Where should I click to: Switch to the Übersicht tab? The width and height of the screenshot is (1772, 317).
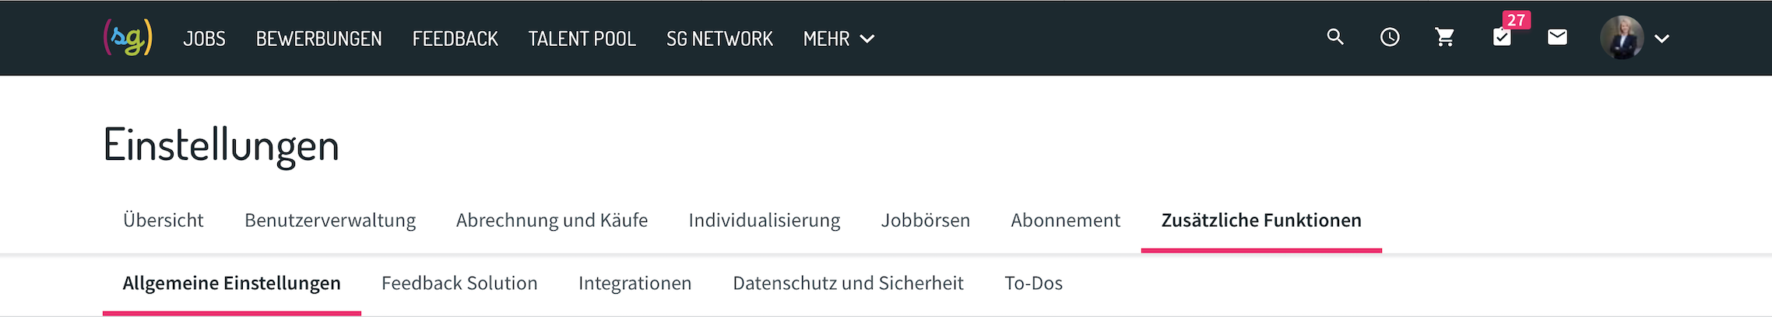(163, 221)
